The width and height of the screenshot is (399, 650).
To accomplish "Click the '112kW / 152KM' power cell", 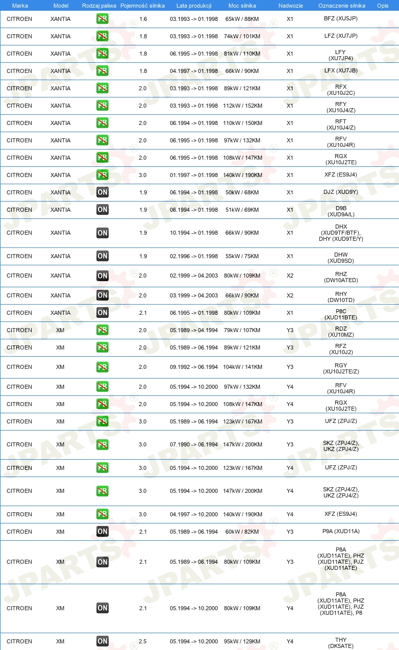I will click(x=242, y=106).
